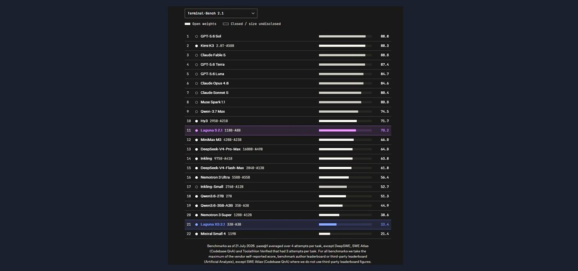The height and width of the screenshot is (271, 578).
Task: Click the pink dot beside Laguna S 2.1
Action: click(196, 130)
